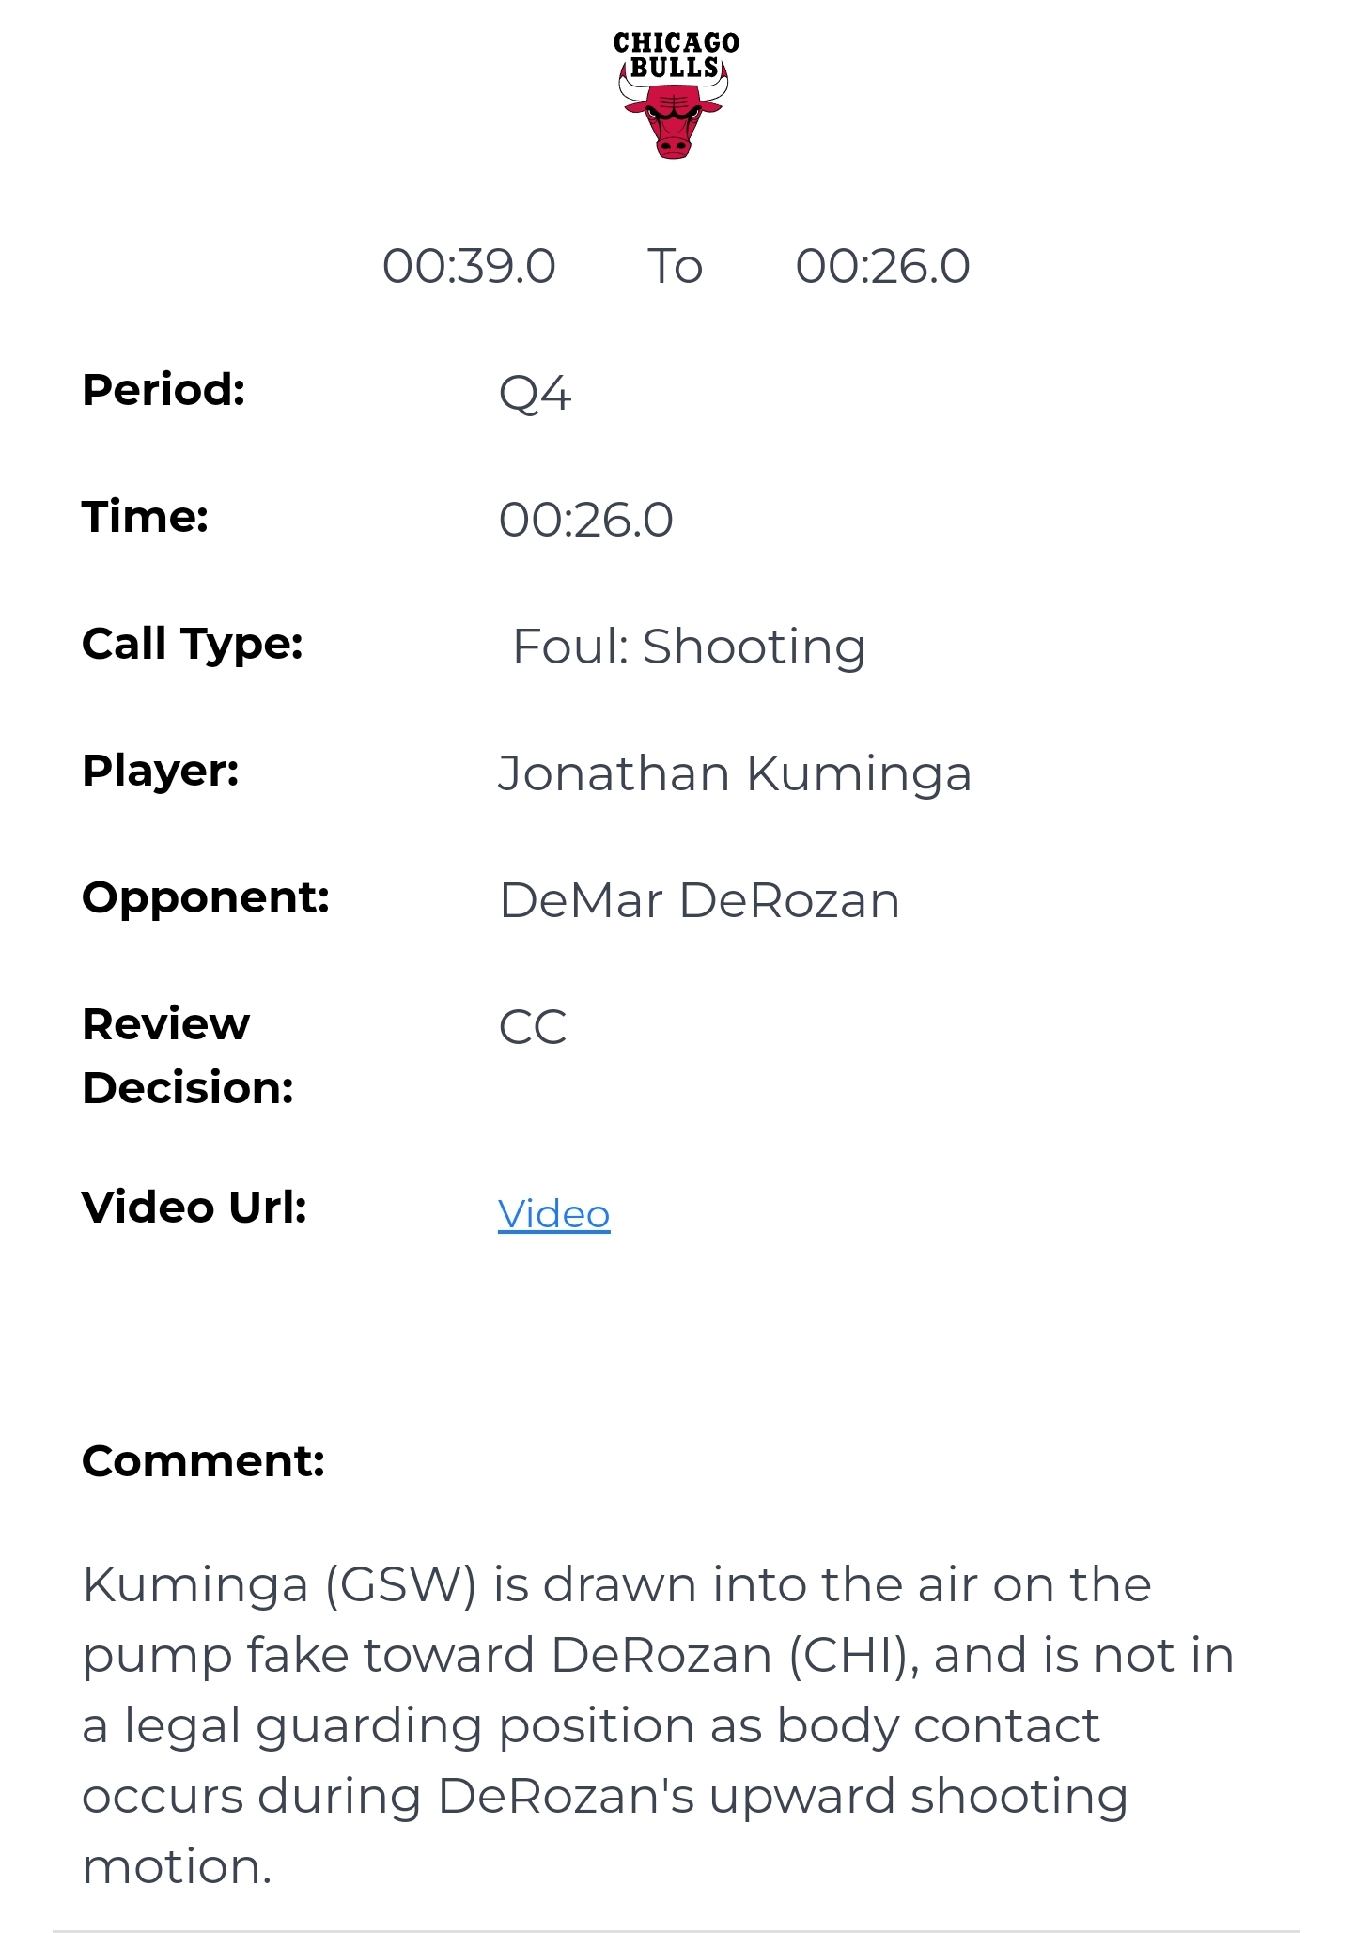Click the Q4 period value

535,394
